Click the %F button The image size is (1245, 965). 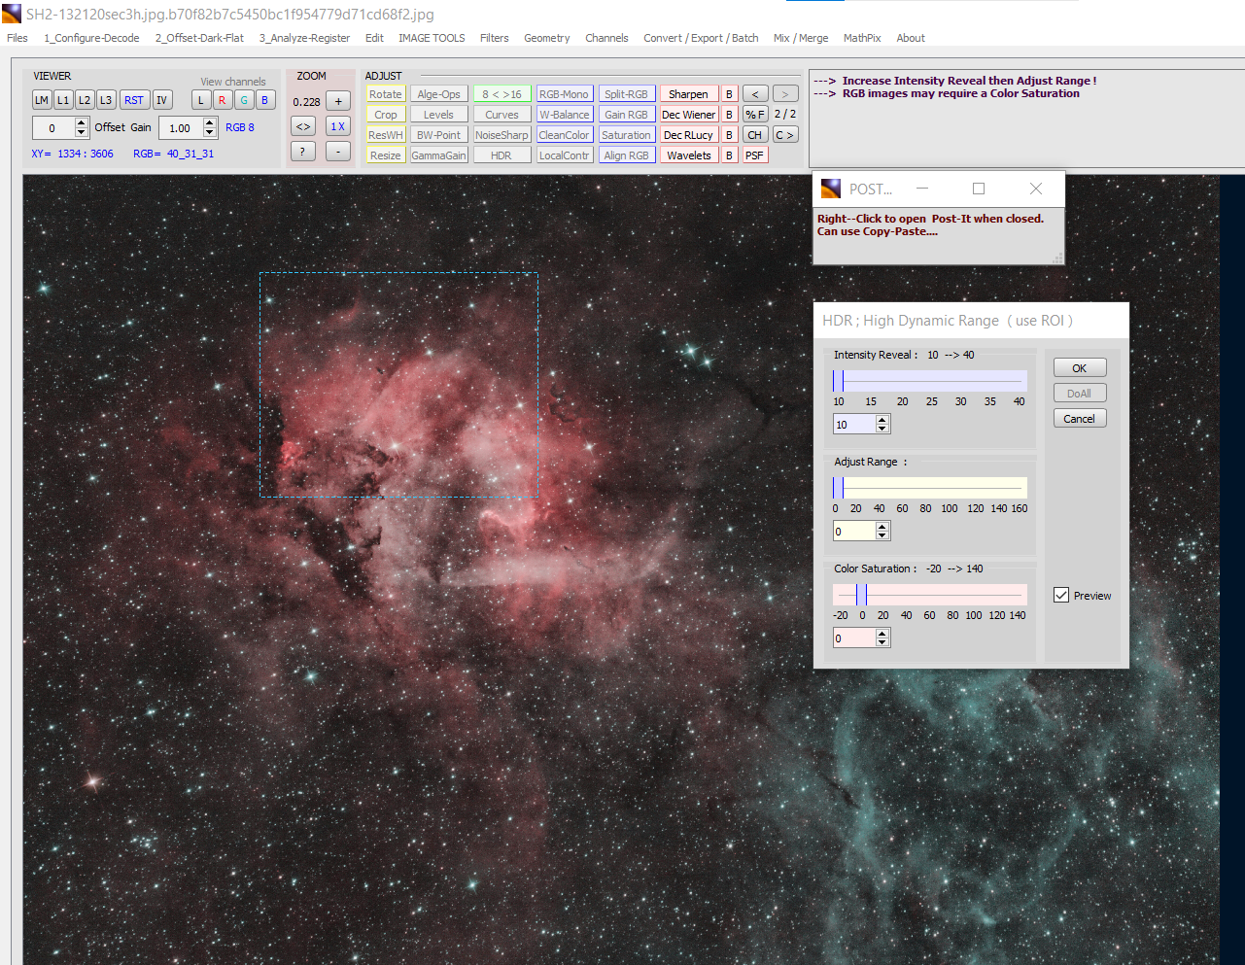pos(755,115)
